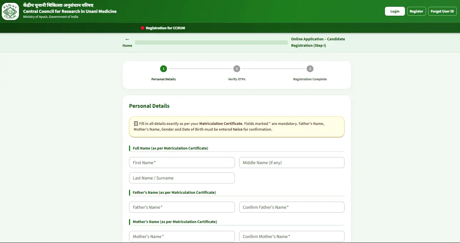
Task: Focus the Middle Name field
Action: tap(292, 163)
